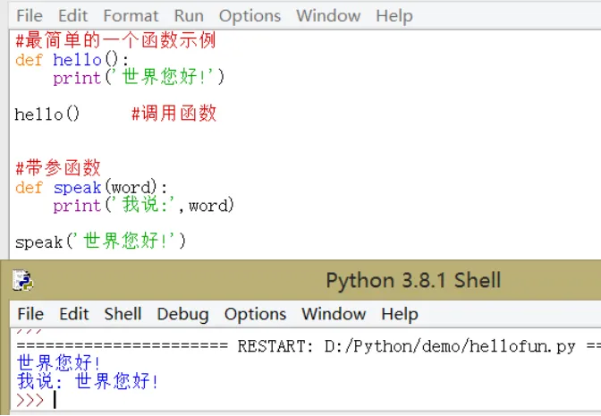
Task: Open the Shell window's Options menu
Action: (x=255, y=314)
